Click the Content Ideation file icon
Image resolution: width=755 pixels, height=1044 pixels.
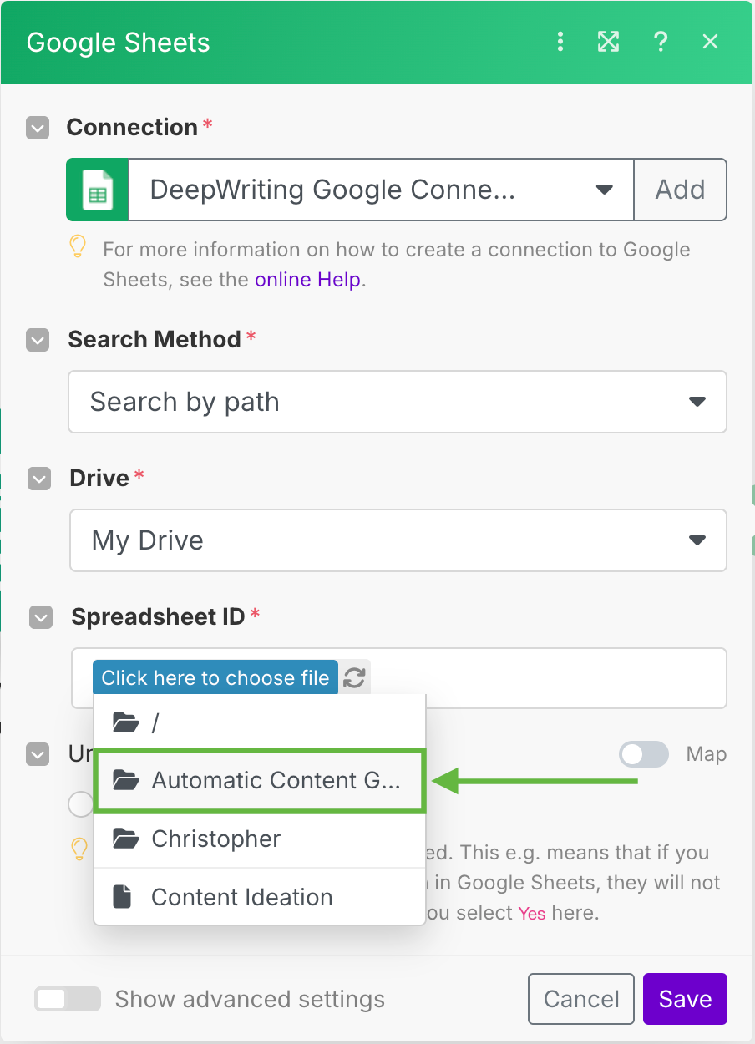click(x=123, y=897)
